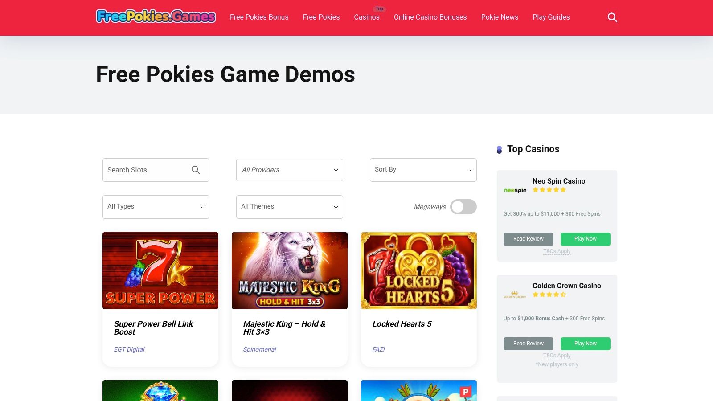713x401 pixels.
Task: Select the Pokie News menu item
Action: (x=500, y=17)
